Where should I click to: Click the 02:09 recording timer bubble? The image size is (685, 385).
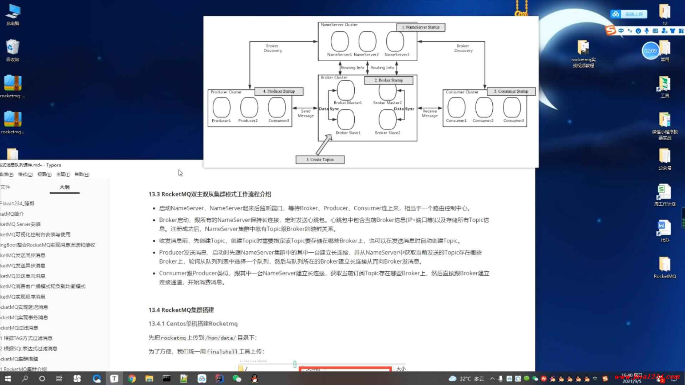tap(650, 51)
